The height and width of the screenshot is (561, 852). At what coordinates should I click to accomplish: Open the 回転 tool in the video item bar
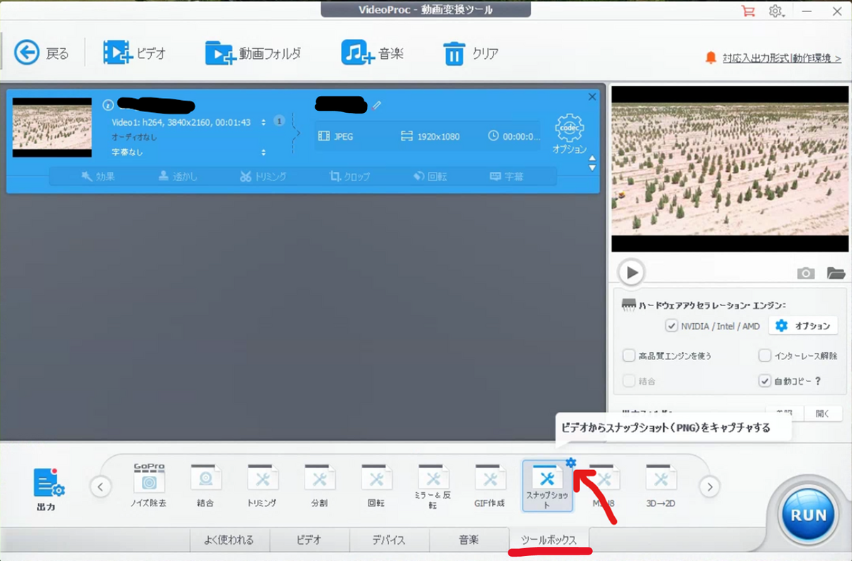[x=430, y=176]
